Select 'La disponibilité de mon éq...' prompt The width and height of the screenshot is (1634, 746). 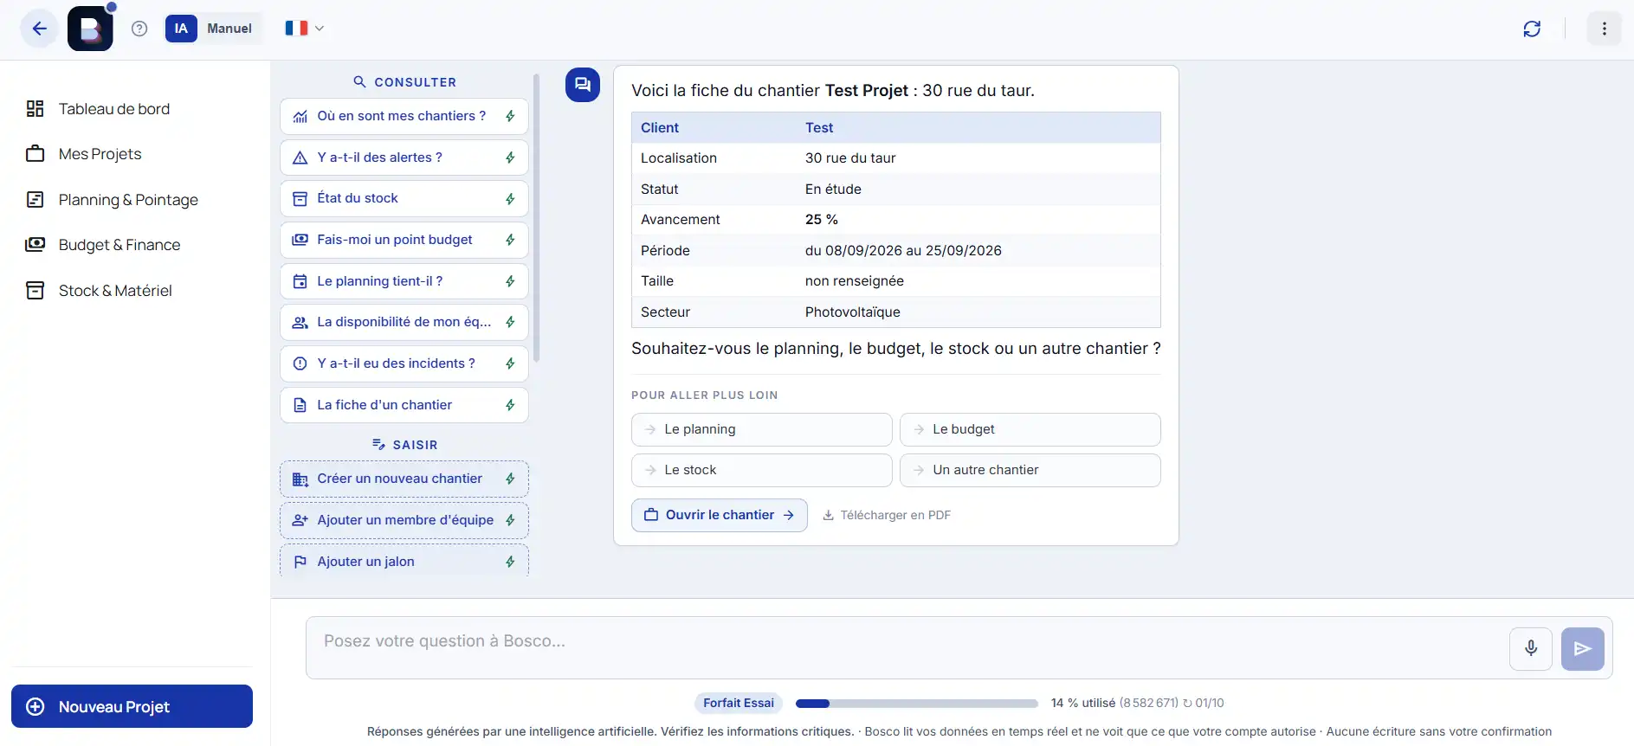pos(404,322)
